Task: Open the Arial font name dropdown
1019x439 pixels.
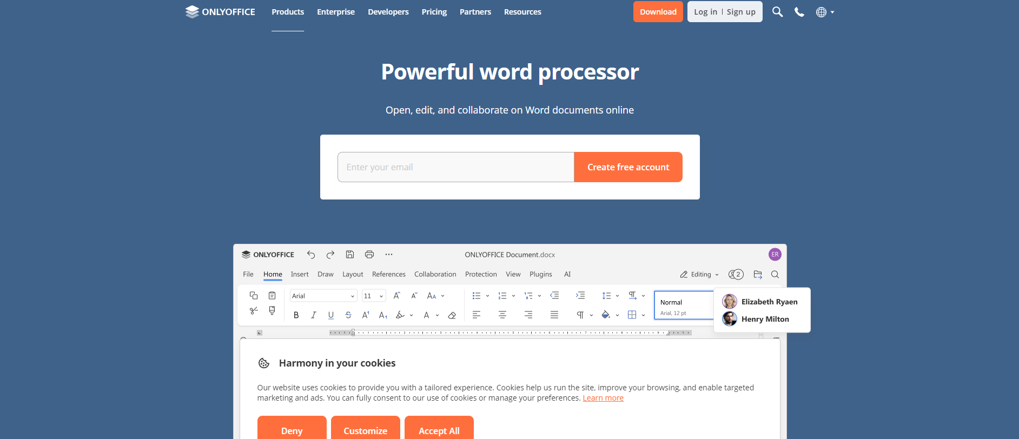Action: point(323,296)
